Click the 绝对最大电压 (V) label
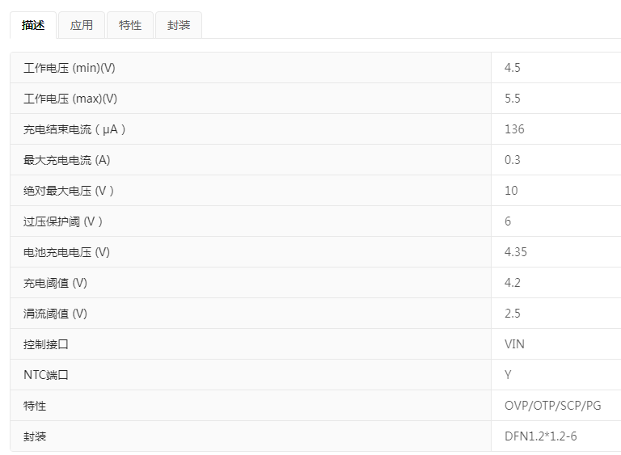This screenshot has width=621, height=455. click(70, 191)
